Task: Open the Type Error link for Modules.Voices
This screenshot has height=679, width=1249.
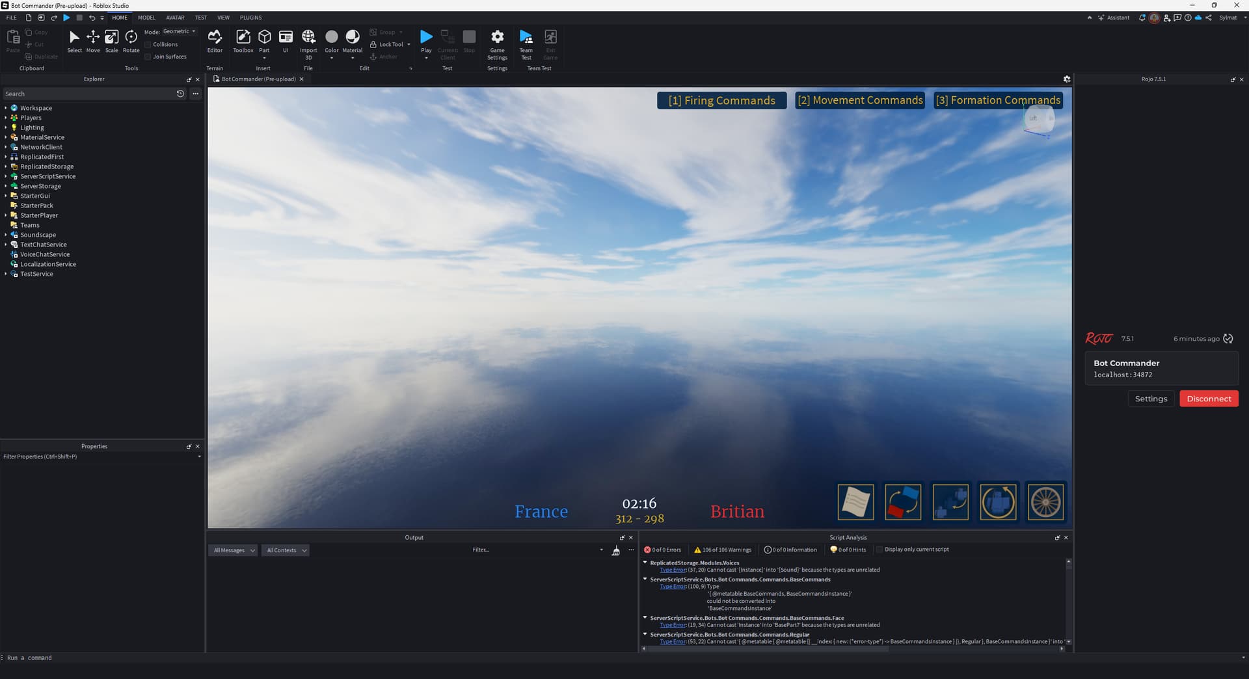Action: pyautogui.click(x=673, y=570)
